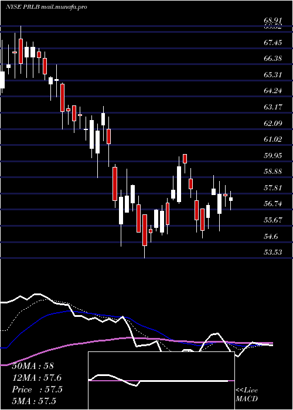Click the 59.95 price axis label
Image resolution: width=293 pixels, height=410 pixels.
(273, 156)
